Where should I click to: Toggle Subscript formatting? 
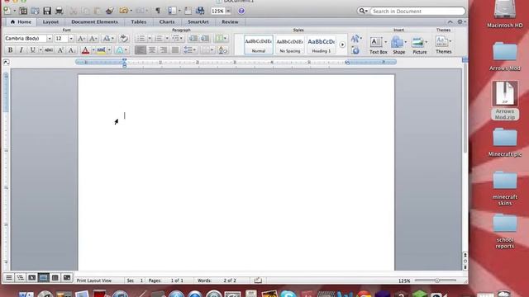(72, 50)
